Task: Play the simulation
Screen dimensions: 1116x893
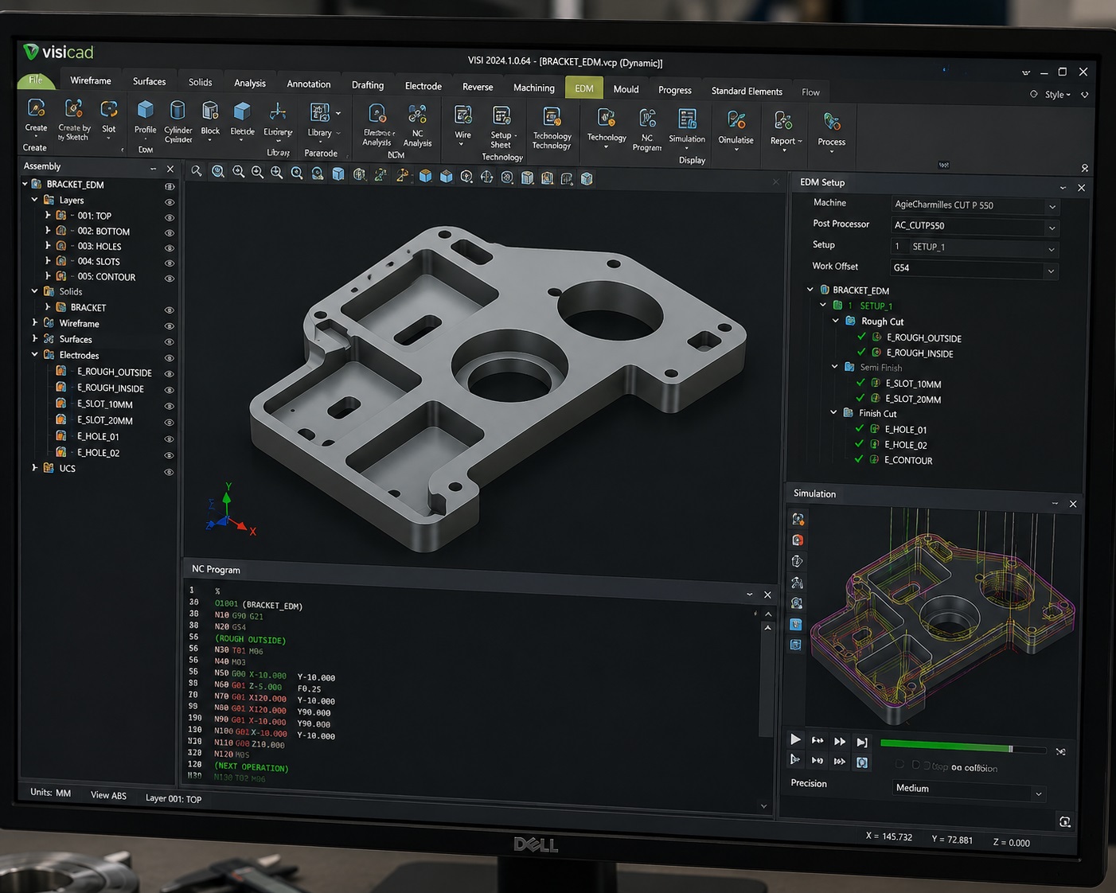Action: pyautogui.click(x=795, y=739)
